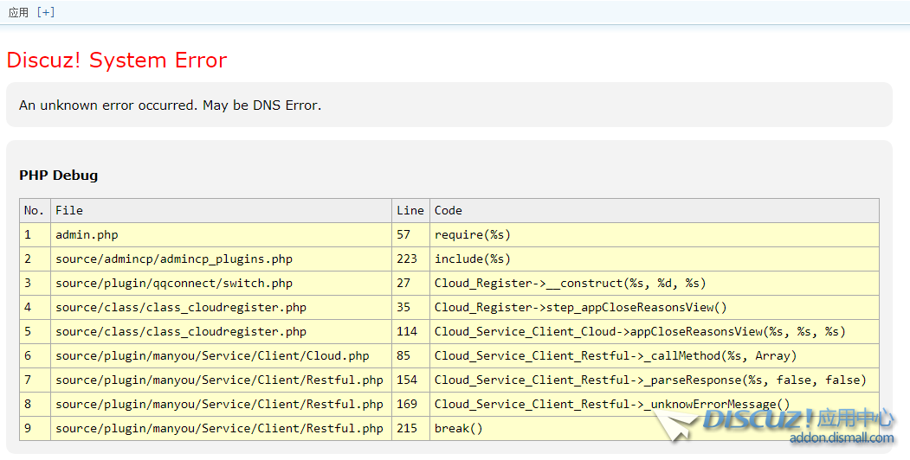Click line number 114
Image resolution: width=910 pixels, height=460 pixels.
pos(411,331)
